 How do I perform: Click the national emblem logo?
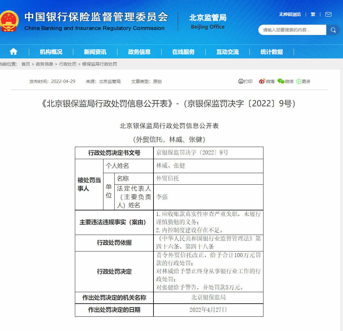tap(9, 21)
